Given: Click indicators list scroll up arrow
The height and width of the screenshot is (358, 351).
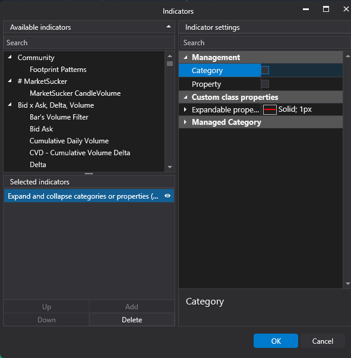Looking at the screenshot, I should pos(170,56).
